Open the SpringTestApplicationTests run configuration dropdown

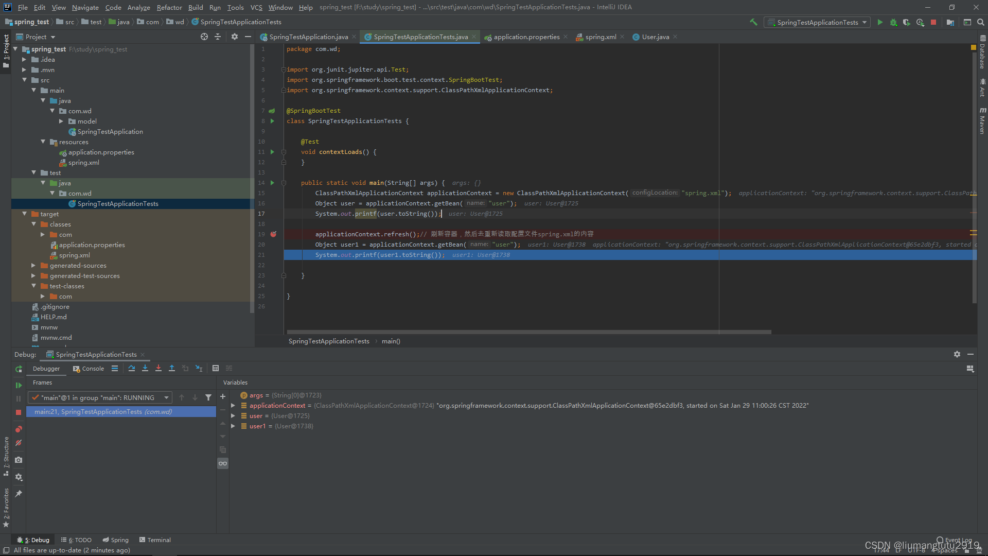pyautogui.click(x=817, y=22)
